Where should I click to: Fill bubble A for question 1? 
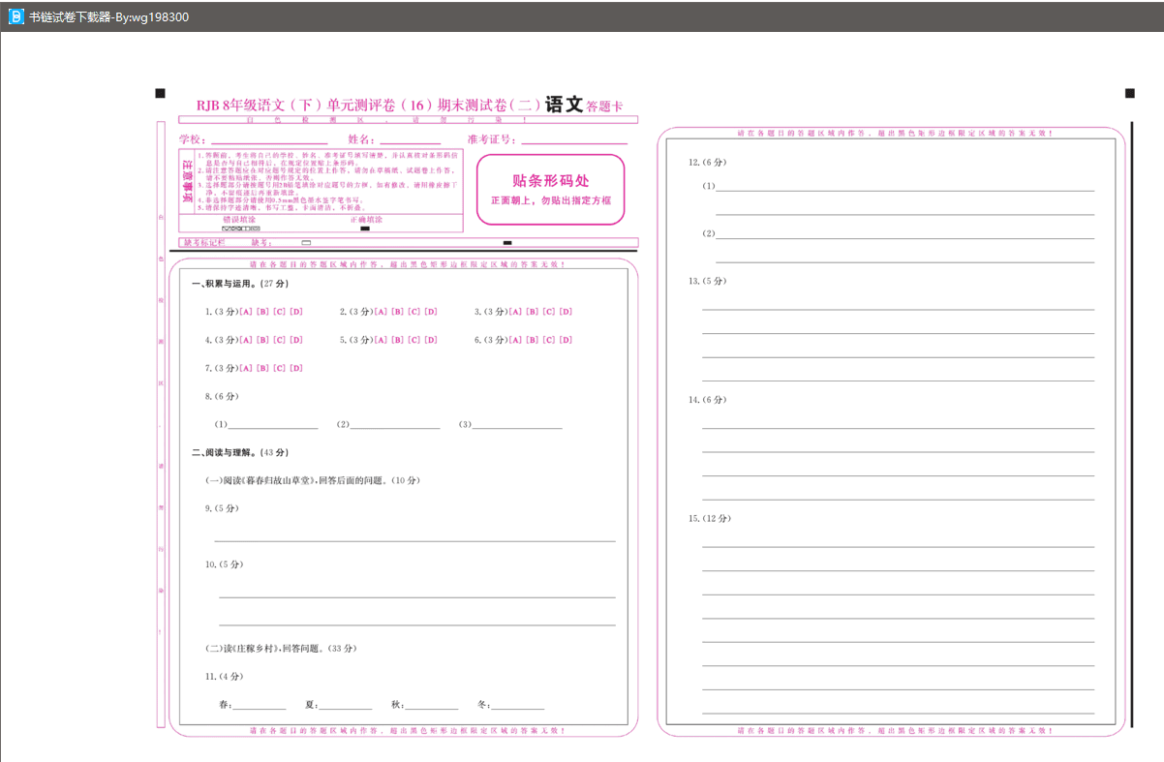(x=245, y=312)
